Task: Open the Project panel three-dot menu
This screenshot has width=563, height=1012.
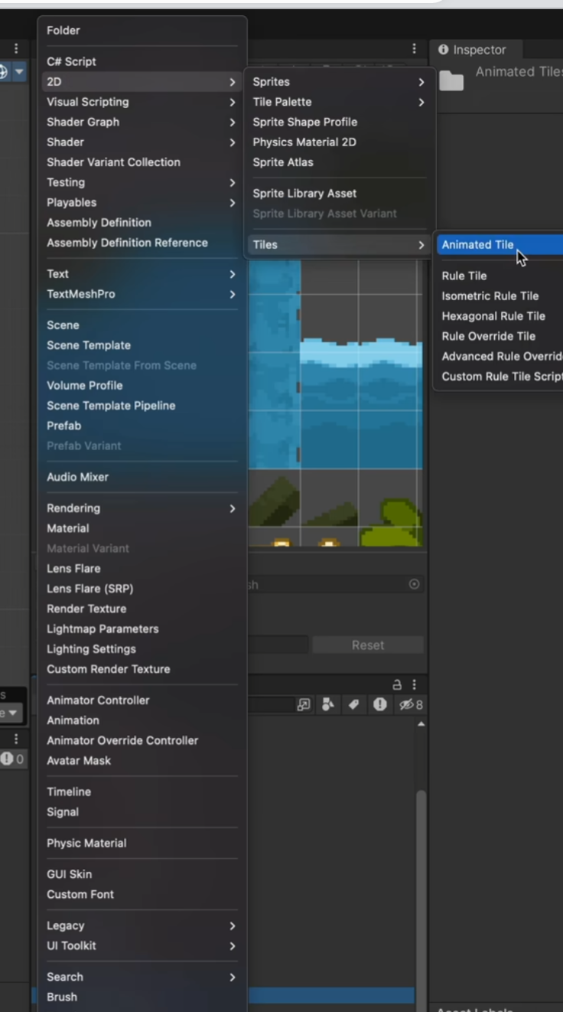Action: (415, 685)
